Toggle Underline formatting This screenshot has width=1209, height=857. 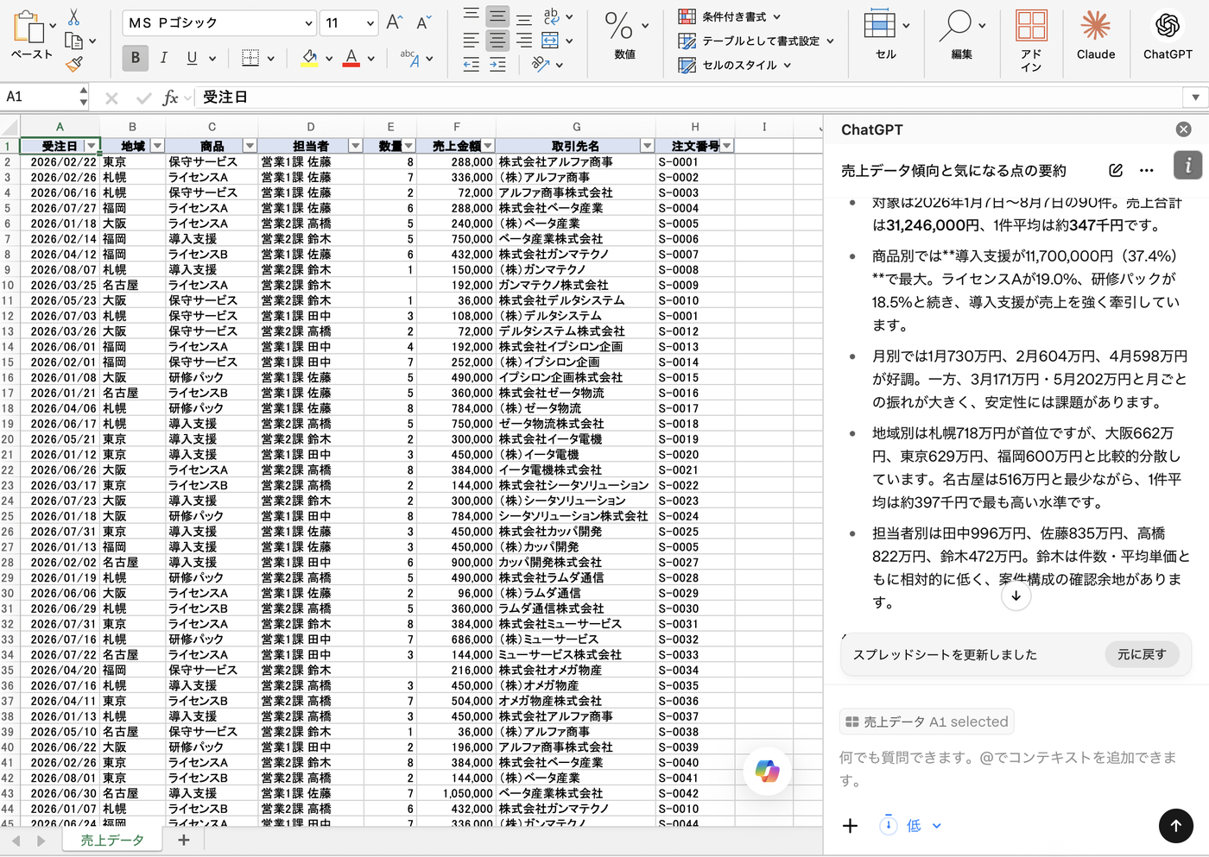point(192,58)
